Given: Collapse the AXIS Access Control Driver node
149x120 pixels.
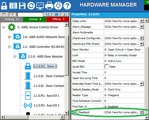Looking at the screenshot, I should click(4, 27).
